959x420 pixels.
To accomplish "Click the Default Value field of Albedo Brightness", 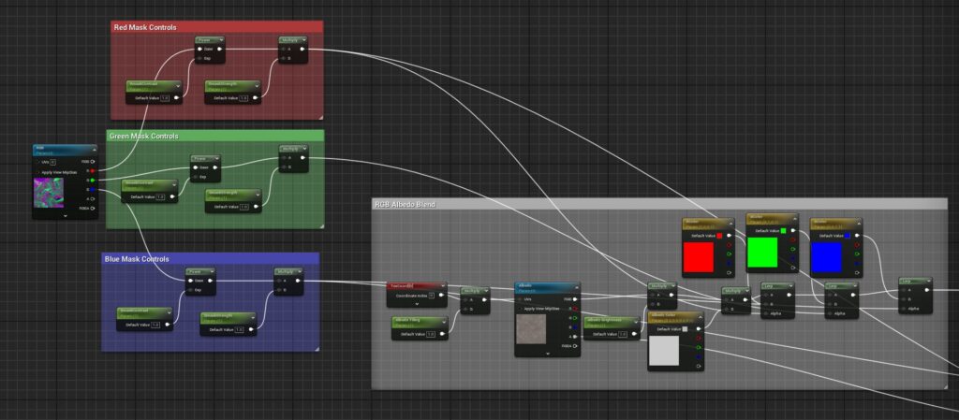I will coord(623,334).
